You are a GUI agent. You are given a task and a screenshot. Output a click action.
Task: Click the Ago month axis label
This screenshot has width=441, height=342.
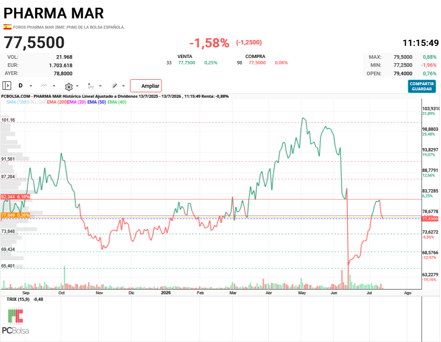point(408,293)
